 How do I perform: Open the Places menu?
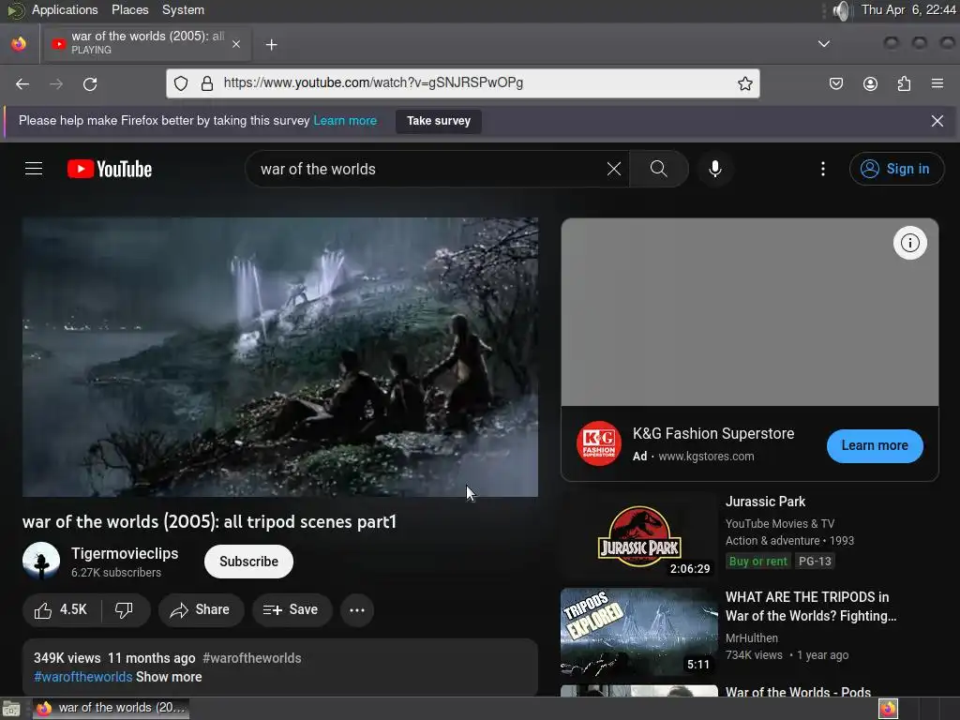click(x=129, y=9)
